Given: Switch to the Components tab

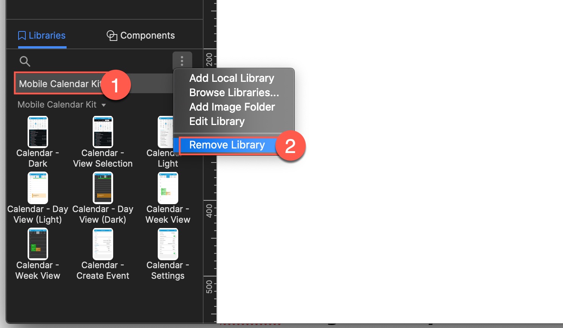Looking at the screenshot, I should (x=140, y=35).
